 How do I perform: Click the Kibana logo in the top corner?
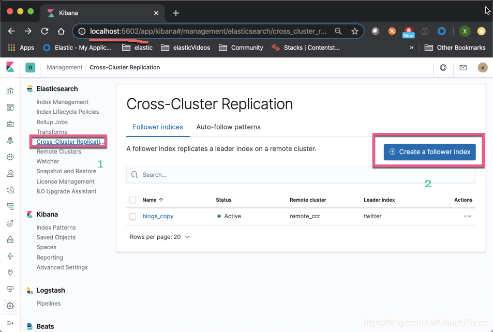tap(9, 67)
